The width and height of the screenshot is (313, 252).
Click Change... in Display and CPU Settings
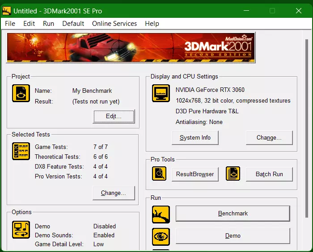pos(269,137)
